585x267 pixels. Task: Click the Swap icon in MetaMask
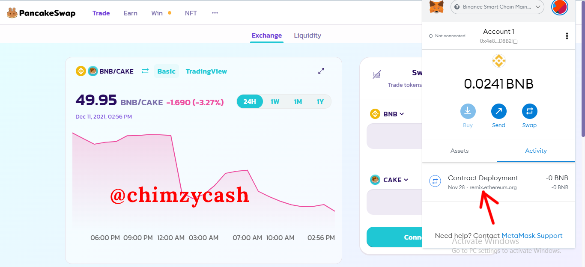530,111
